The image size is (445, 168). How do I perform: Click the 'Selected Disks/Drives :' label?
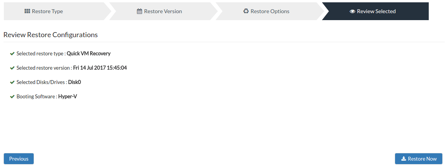(42, 82)
